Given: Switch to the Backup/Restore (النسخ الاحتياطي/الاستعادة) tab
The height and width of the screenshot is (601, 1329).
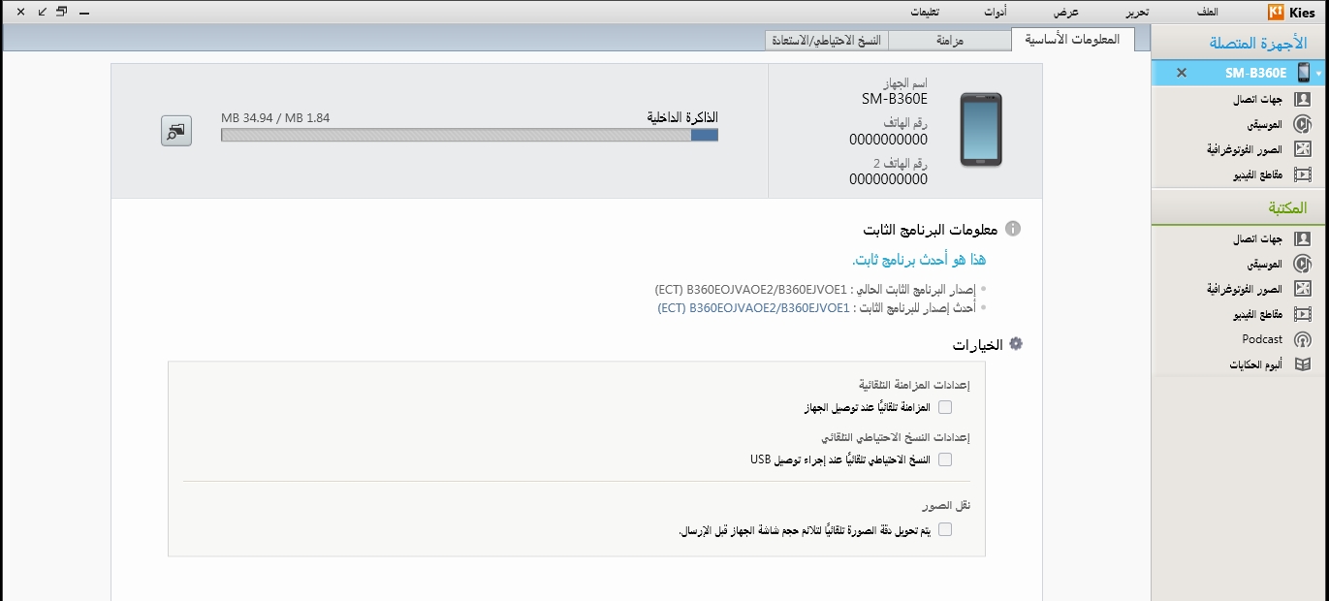Looking at the screenshot, I should point(826,41).
